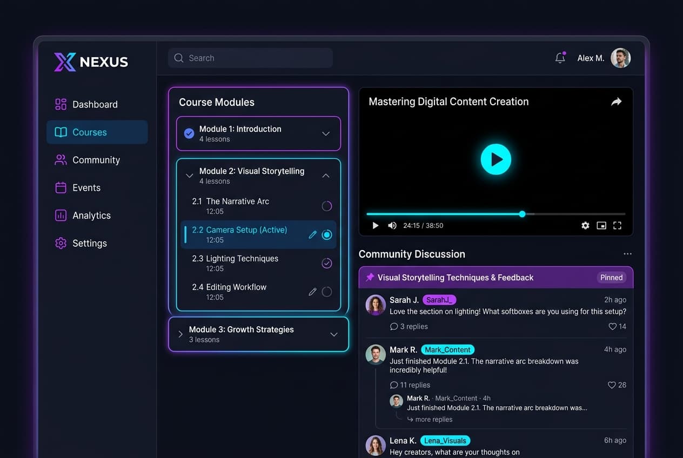Click the Nexus X logo
This screenshot has height=458, width=683.
click(x=65, y=62)
